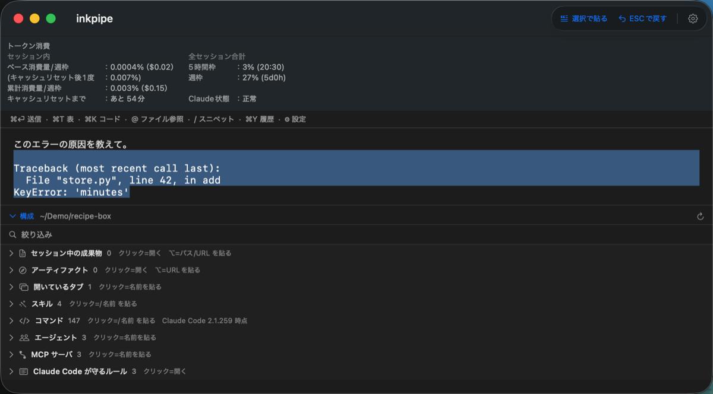Click the list icon for Claude Code が守るルール
This screenshot has height=394, width=713.
point(24,371)
